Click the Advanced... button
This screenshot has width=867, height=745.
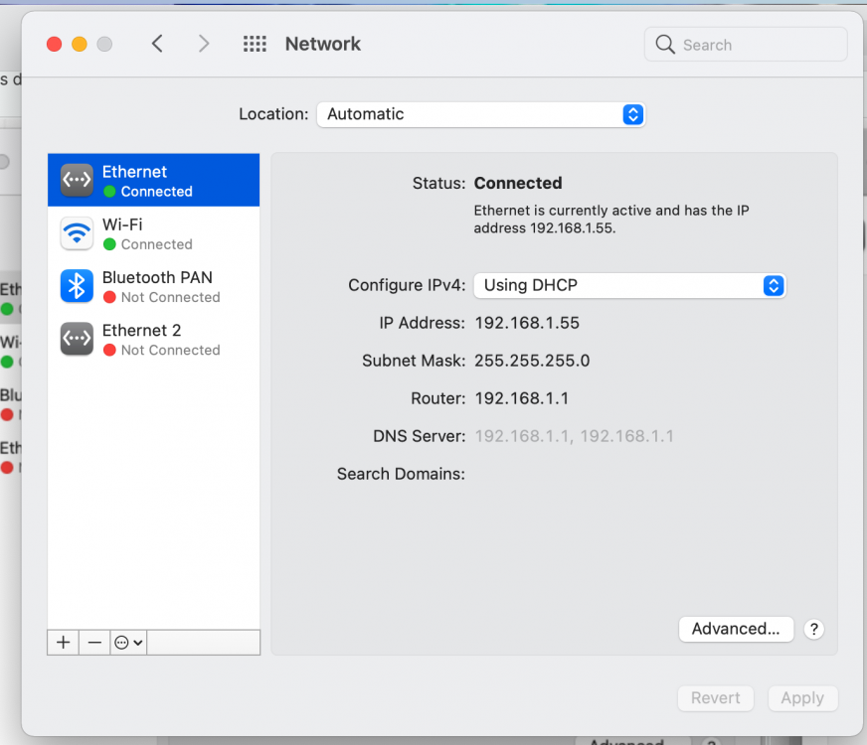tap(736, 629)
